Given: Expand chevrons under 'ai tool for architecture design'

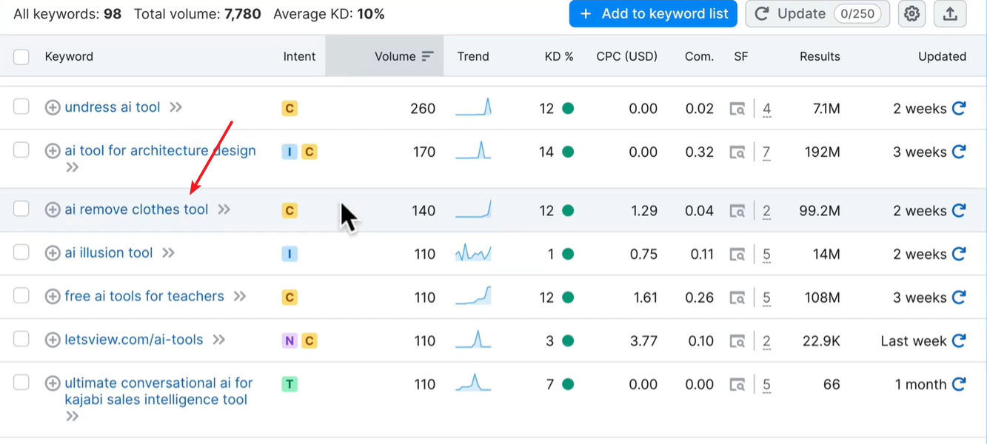Looking at the screenshot, I should (72, 167).
